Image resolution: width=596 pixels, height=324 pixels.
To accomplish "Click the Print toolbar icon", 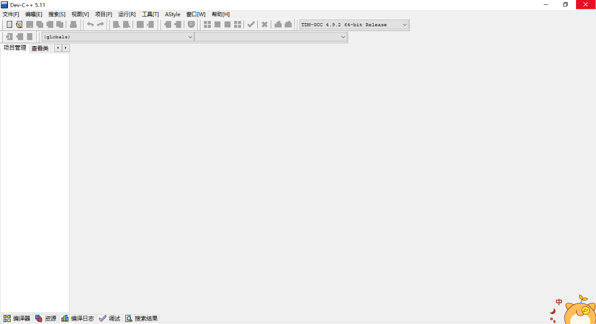I will (74, 25).
